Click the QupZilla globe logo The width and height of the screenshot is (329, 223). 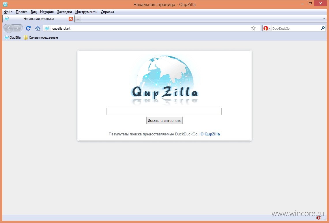coord(164,80)
